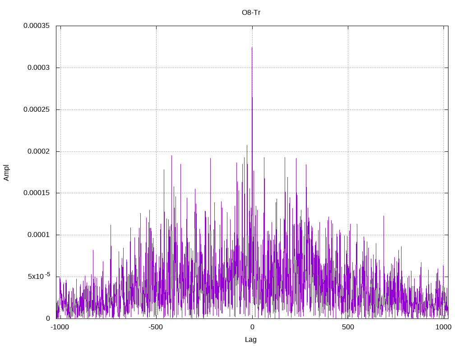
Task: Click x-axis tick label -500
Action: [156, 327]
